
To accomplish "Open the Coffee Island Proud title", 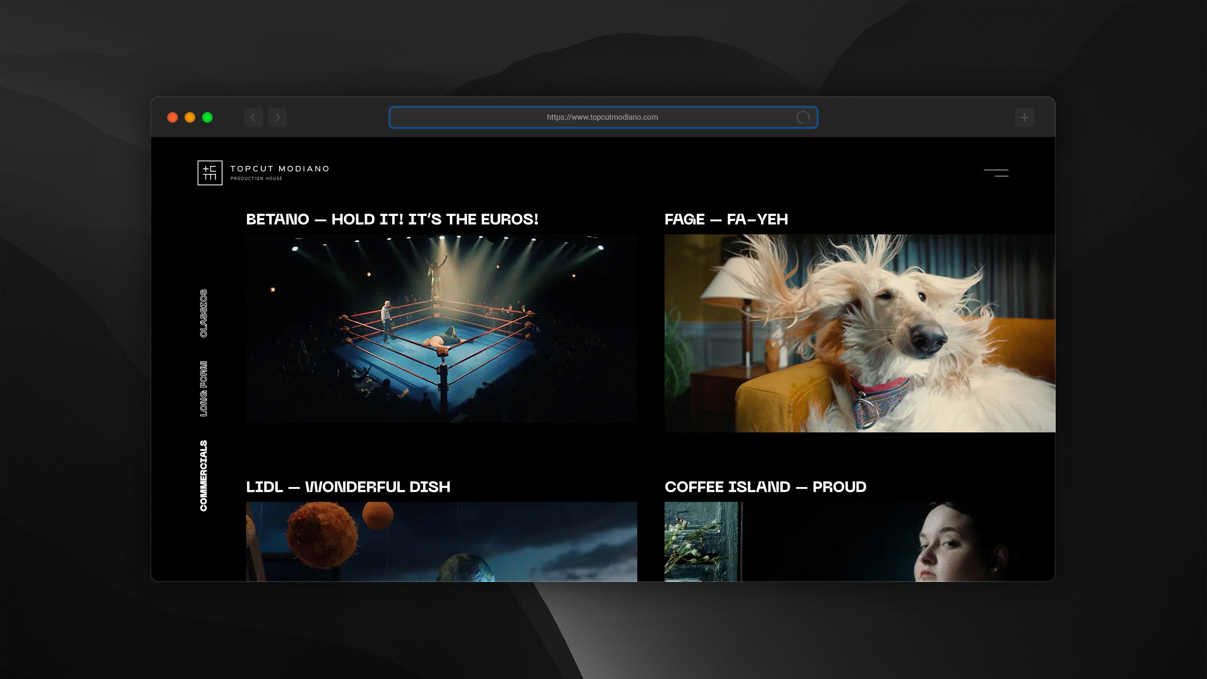I will pyautogui.click(x=765, y=487).
